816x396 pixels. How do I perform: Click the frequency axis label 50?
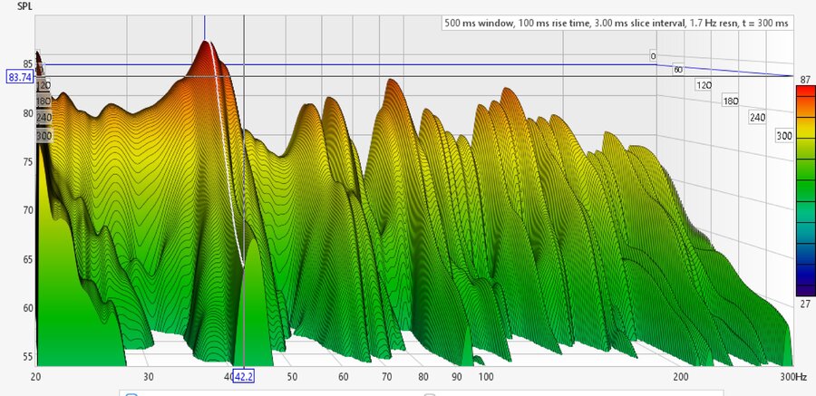(x=291, y=376)
